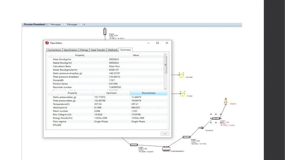Select the Pipe50 pipe segment icon

pyautogui.click(x=134, y=145)
